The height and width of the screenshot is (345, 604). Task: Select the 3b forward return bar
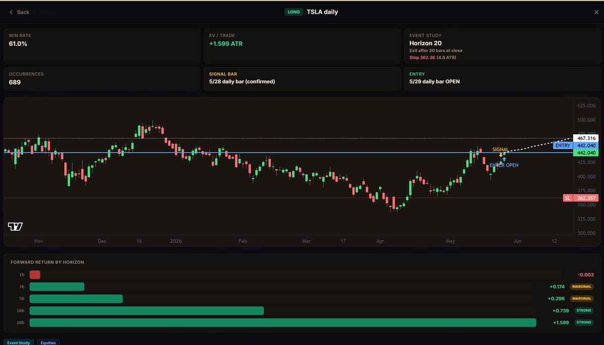click(57, 287)
